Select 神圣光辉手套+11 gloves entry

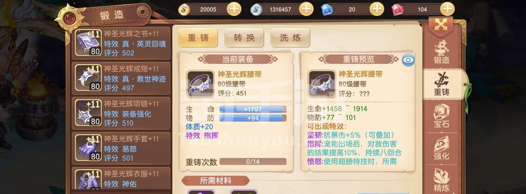(122, 148)
